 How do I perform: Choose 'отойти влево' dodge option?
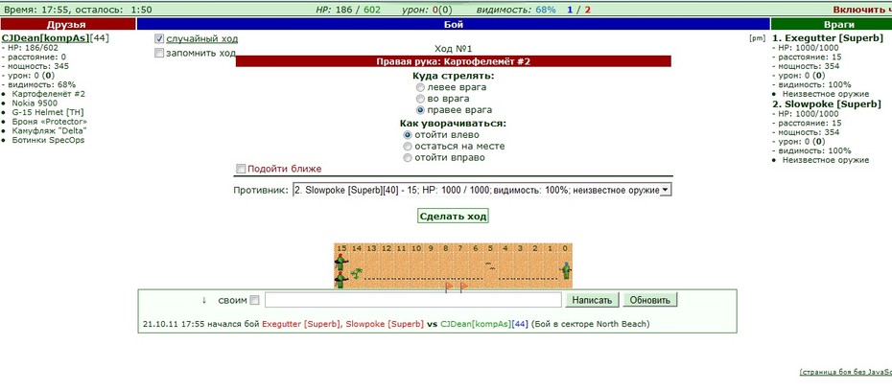tap(408, 135)
